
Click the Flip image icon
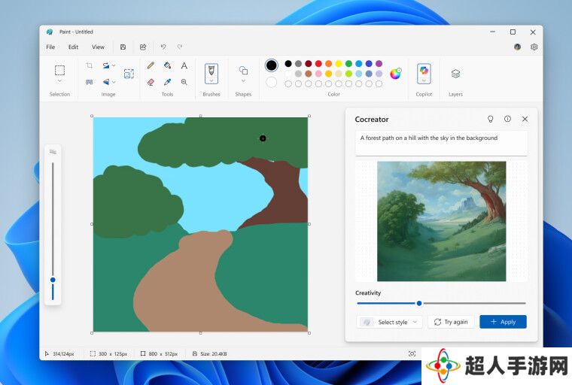click(106, 82)
